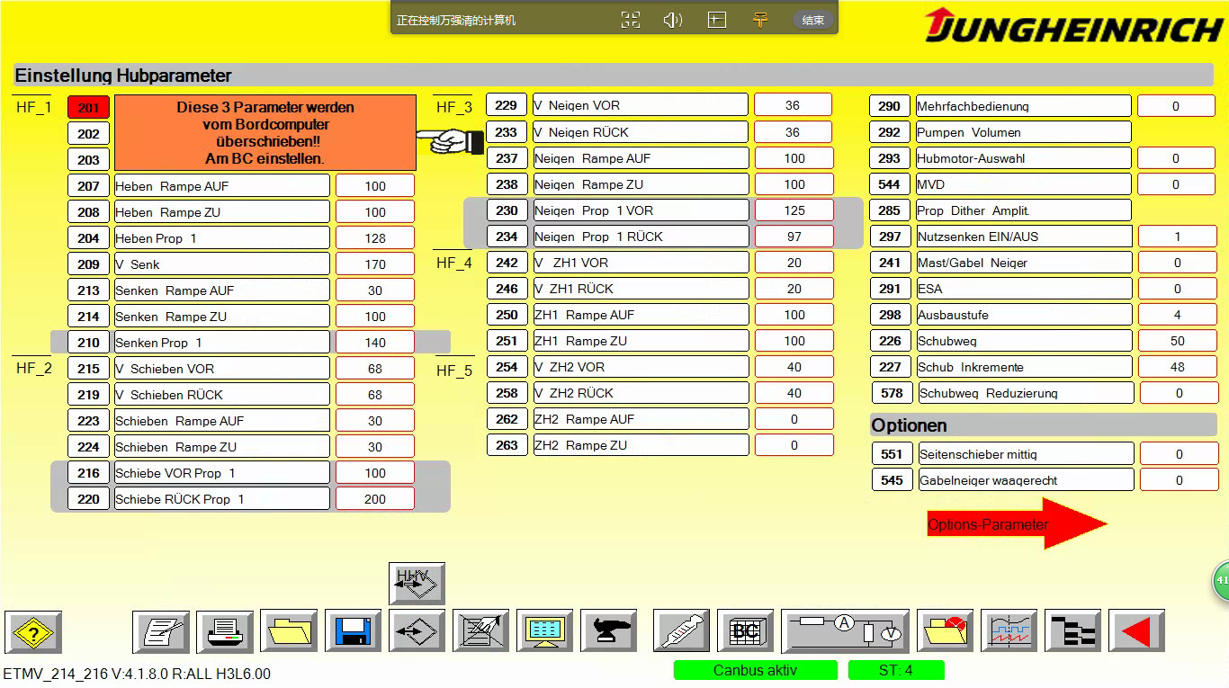Open the yellow folder icon in toolbar
The image size is (1229, 688).
tap(289, 631)
